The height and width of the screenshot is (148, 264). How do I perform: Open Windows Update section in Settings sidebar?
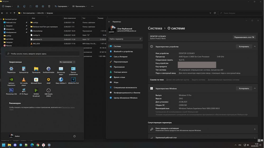point(125,98)
